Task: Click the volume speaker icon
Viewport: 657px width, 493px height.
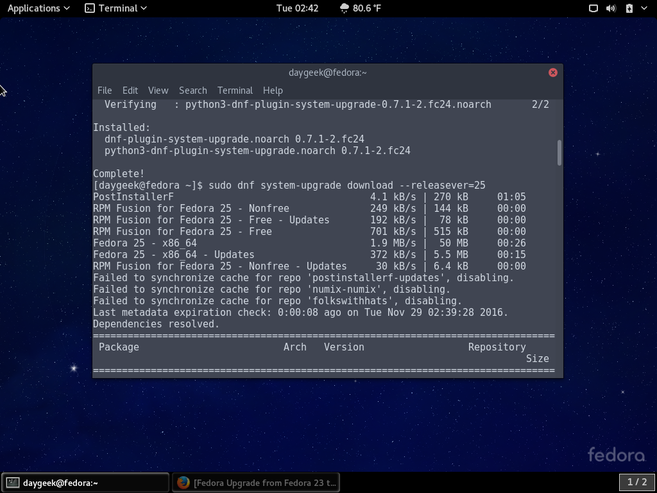Action: [x=611, y=8]
